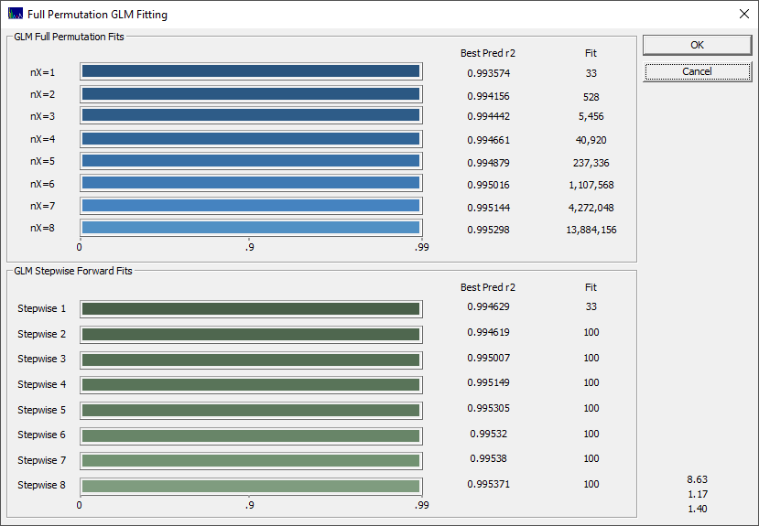The height and width of the screenshot is (526, 759).
Task: Click r2 value 0.994661
Action: click(488, 140)
